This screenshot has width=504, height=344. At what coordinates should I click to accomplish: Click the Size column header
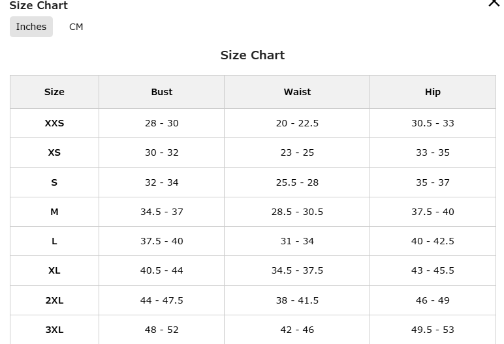click(54, 92)
